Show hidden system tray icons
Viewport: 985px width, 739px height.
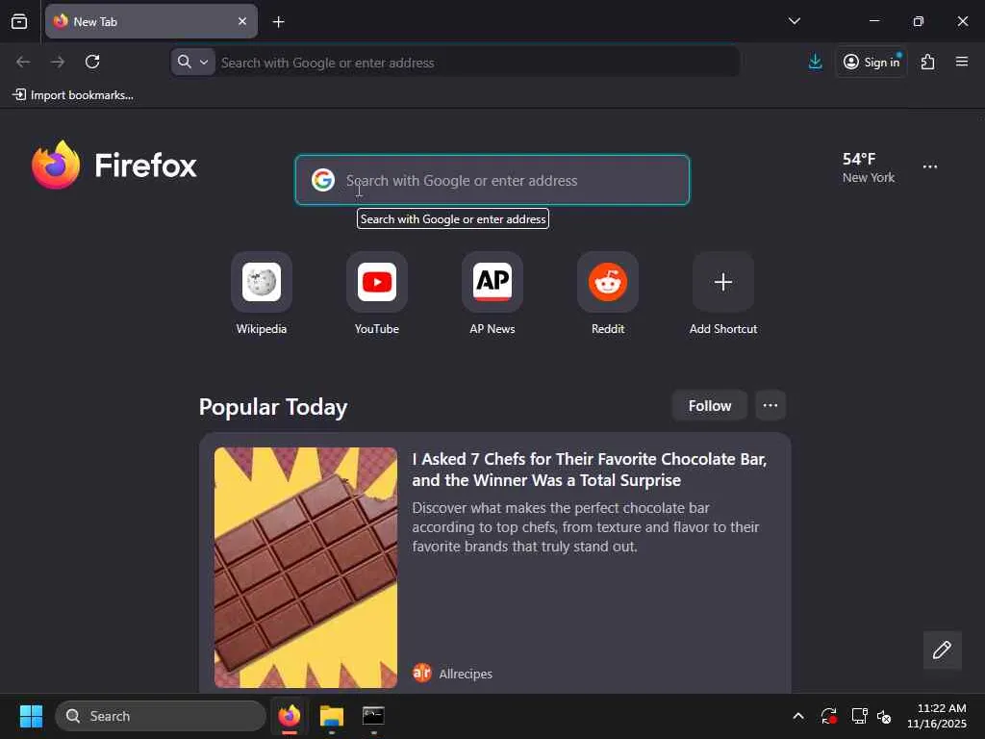(x=797, y=716)
